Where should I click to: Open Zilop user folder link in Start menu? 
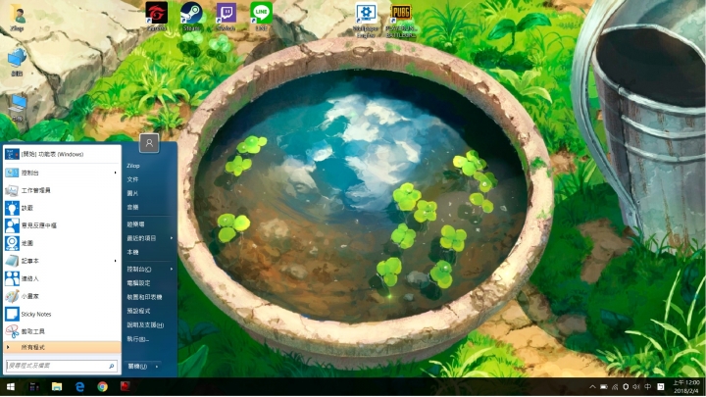pyautogui.click(x=133, y=166)
